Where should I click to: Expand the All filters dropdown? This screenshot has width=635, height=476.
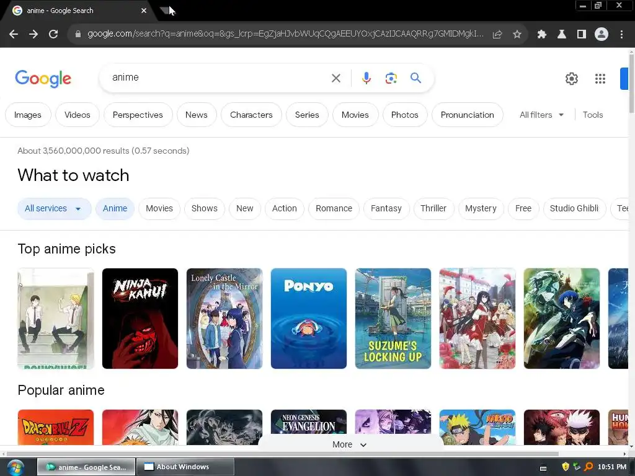(541, 115)
